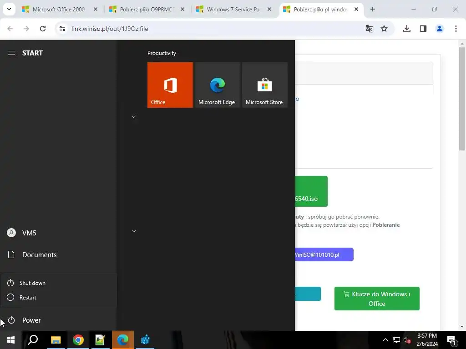Screen dimensions: 466x349
Task: Close the Pobierz plik: O9PRMCD tab
Action: point(182,9)
